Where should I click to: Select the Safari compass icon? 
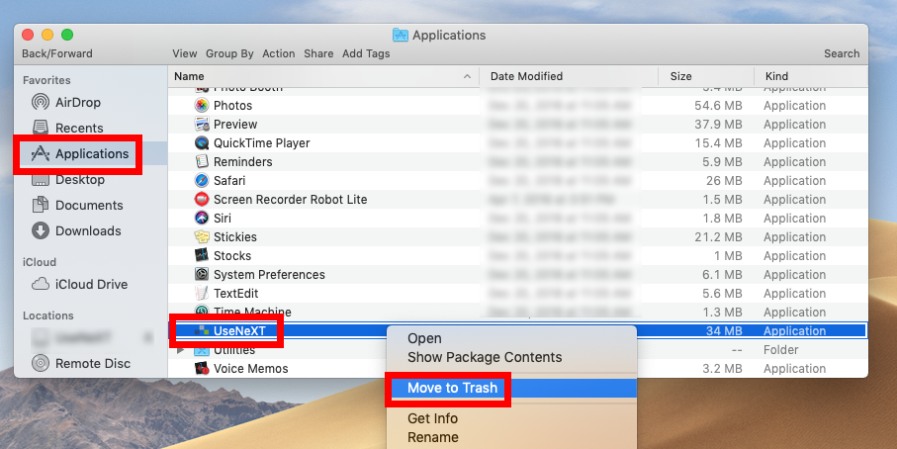[202, 181]
